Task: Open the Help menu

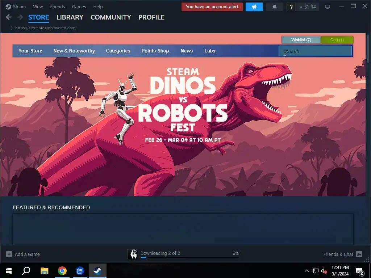Action: click(x=98, y=7)
